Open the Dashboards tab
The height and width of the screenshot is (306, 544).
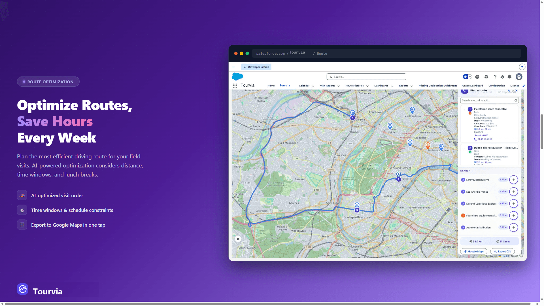click(381, 86)
